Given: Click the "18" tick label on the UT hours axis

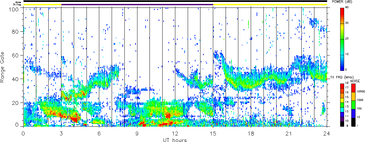Looking at the screenshot, I should click(251, 134).
